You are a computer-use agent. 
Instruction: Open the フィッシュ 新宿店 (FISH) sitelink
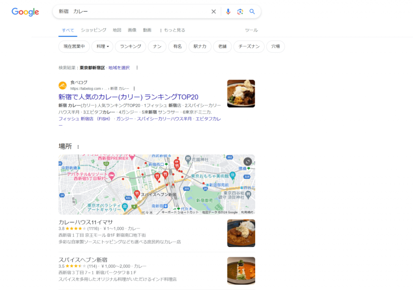pyautogui.click(x=85, y=119)
